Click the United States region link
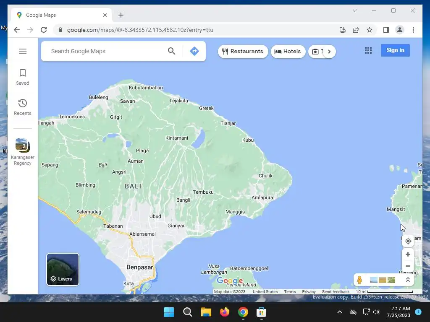Screen dimensions: 430x322 point(265,292)
